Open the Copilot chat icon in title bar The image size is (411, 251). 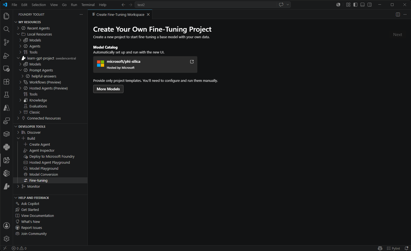[281, 5]
